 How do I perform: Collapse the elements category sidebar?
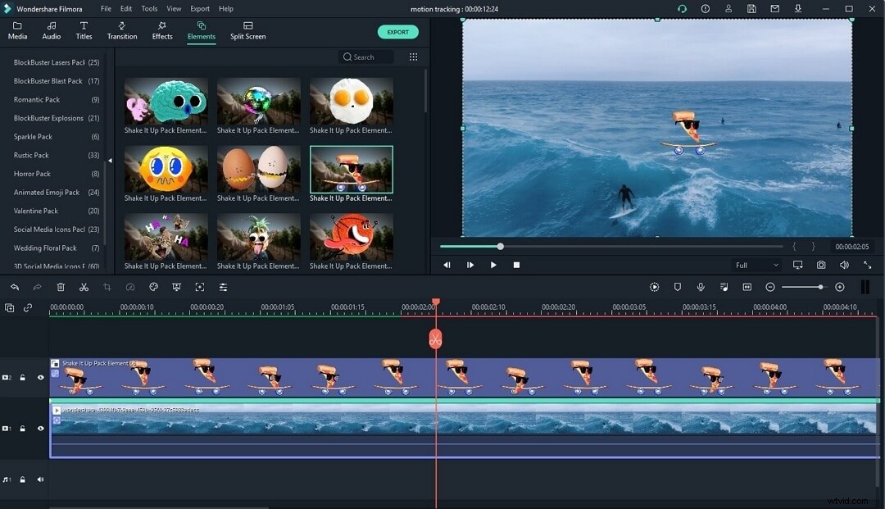click(110, 161)
